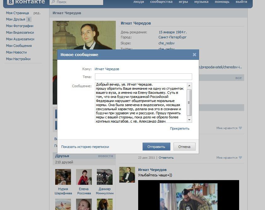This screenshot has height=210, width=265.
Task: Click the Игнат Чередов profile heading
Action: [136, 23]
